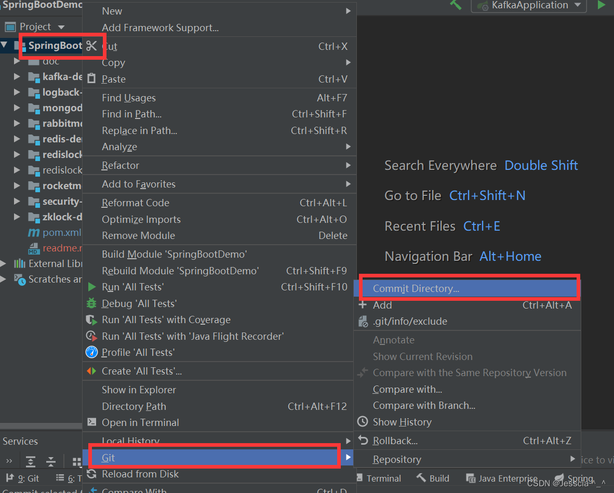Click the double chevron in Services toolbar
This screenshot has width=614, height=493.
tap(9, 461)
